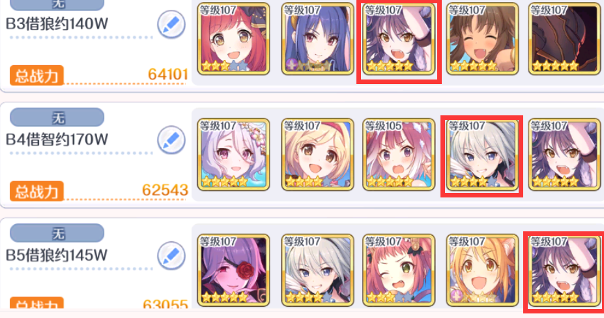Image resolution: width=604 pixels, height=318 pixels.
Task: Select silver-haired character in B5 team
Action: pos(317,270)
